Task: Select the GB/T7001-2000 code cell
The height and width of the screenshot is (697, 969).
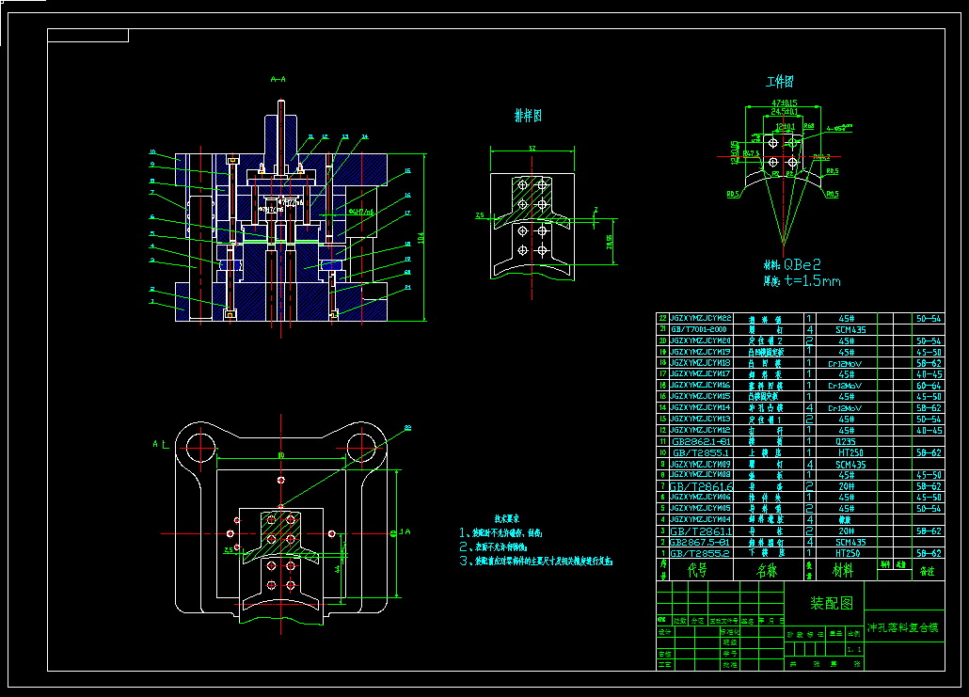Action: (x=699, y=329)
